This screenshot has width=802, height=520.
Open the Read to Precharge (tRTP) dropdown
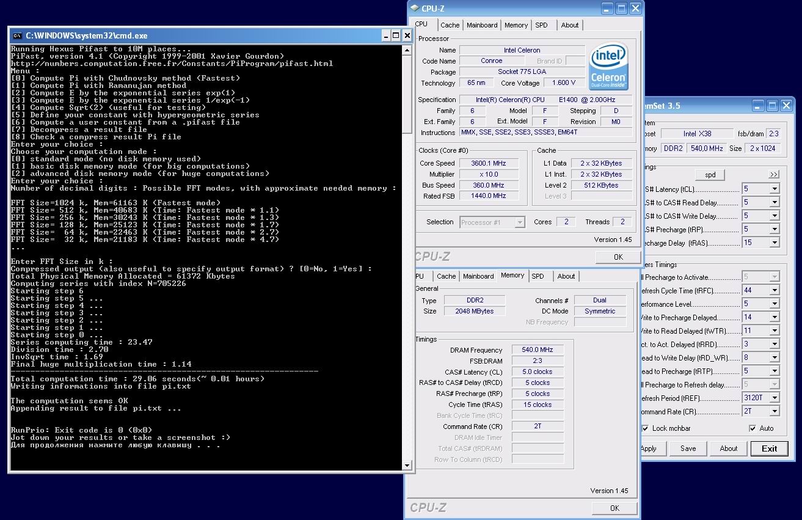click(775, 371)
